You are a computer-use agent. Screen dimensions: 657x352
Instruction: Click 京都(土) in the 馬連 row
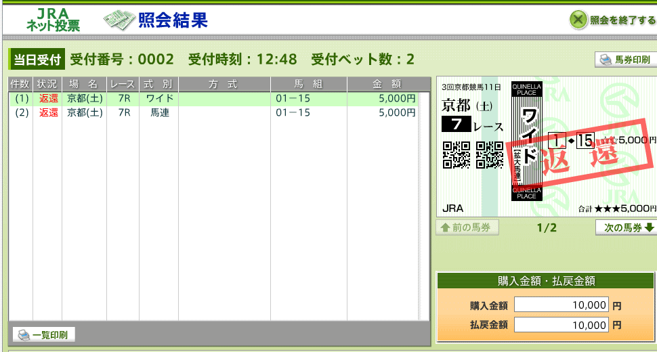tap(85, 112)
